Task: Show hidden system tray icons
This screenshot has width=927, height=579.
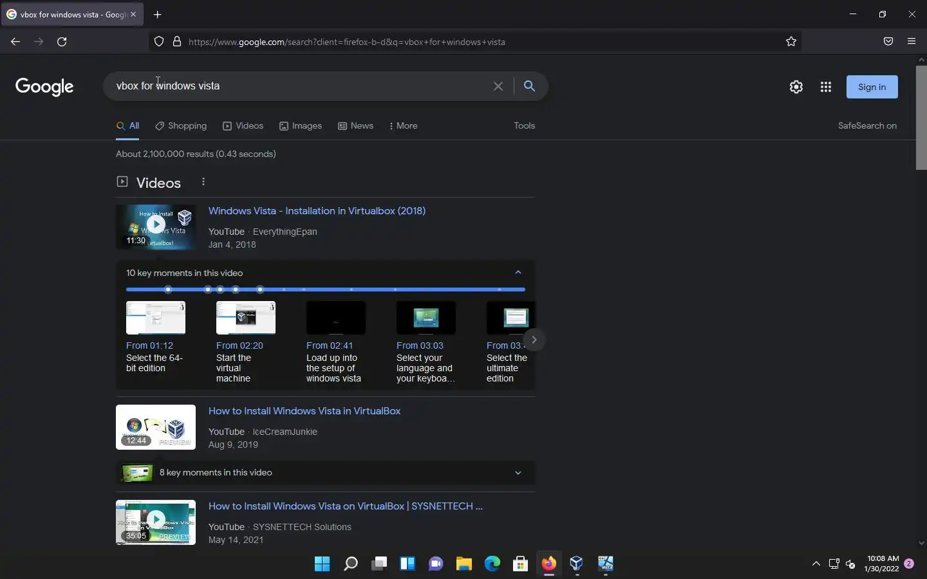Action: point(816,564)
